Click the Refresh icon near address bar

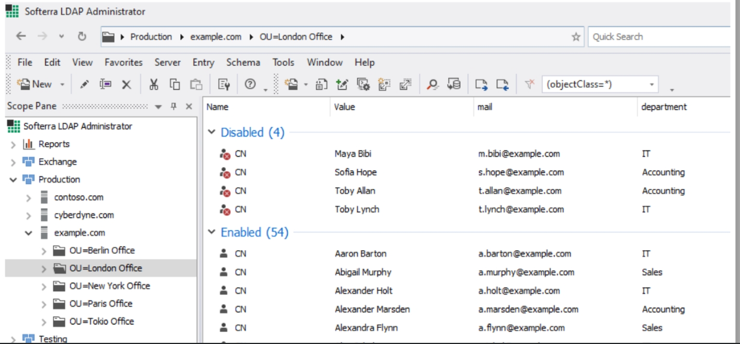click(x=82, y=36)
